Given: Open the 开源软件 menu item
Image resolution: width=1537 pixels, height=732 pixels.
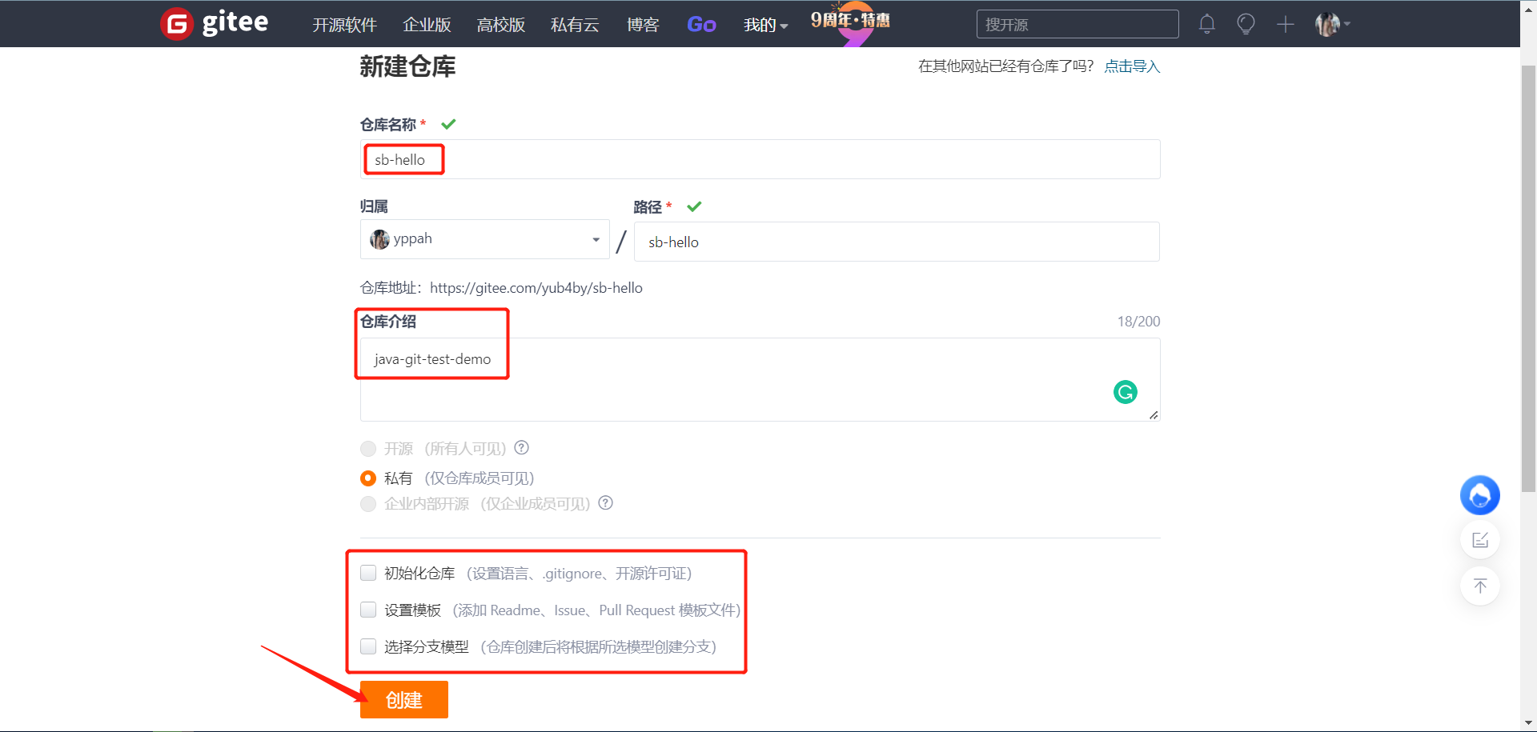Looking at the screenshot, I should tap(344, 25).
